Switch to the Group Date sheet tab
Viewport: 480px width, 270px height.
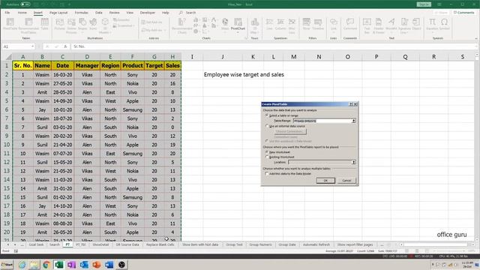pyautogui.click(x=287, y=244)
